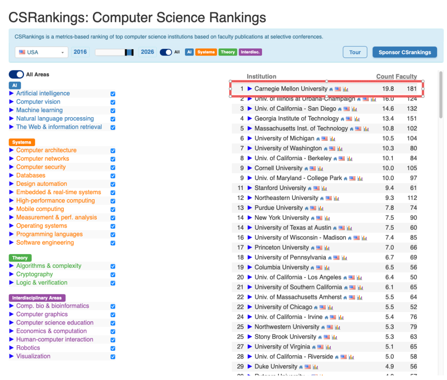Show the bar chart for Stanford University
This screenshot has height=380, width=447.
[x=324, y=188]
